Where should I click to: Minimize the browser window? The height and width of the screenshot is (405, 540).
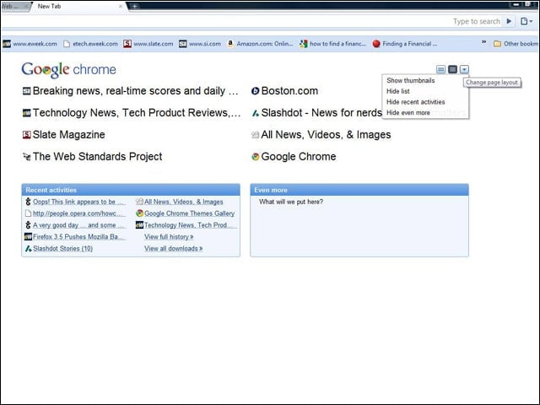(x=516, y=4)
